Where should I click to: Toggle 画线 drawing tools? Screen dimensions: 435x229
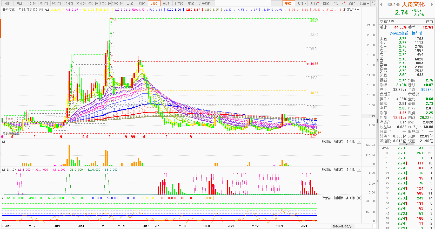326,3
